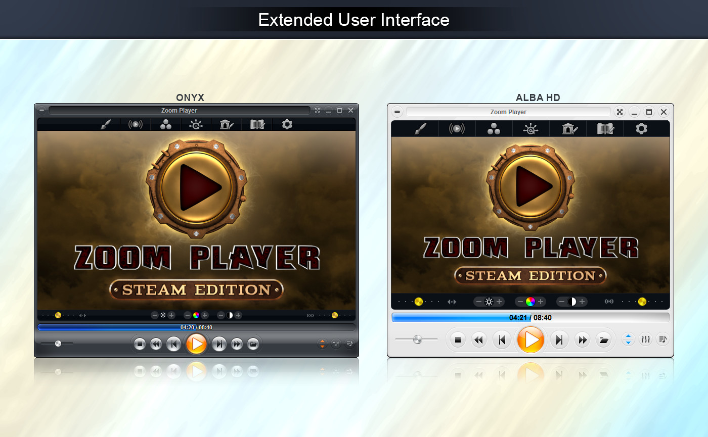The height and width of the screenshot is (437, 708).
Task: Select the paintbrush skin icon on ONYX toolbar
Action: click(105, 124)
